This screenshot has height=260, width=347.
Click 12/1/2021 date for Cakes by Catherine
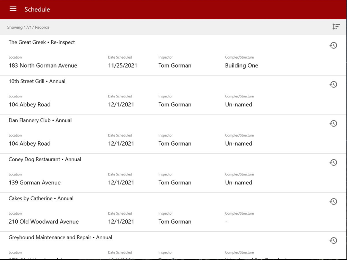point(121,222)
